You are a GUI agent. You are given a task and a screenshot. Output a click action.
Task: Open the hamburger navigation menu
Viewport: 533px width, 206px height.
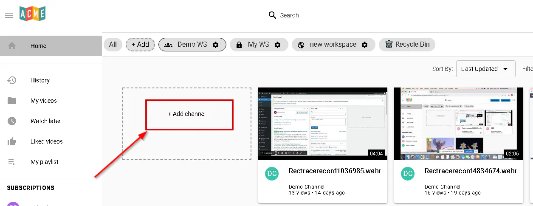click(8, 15)
